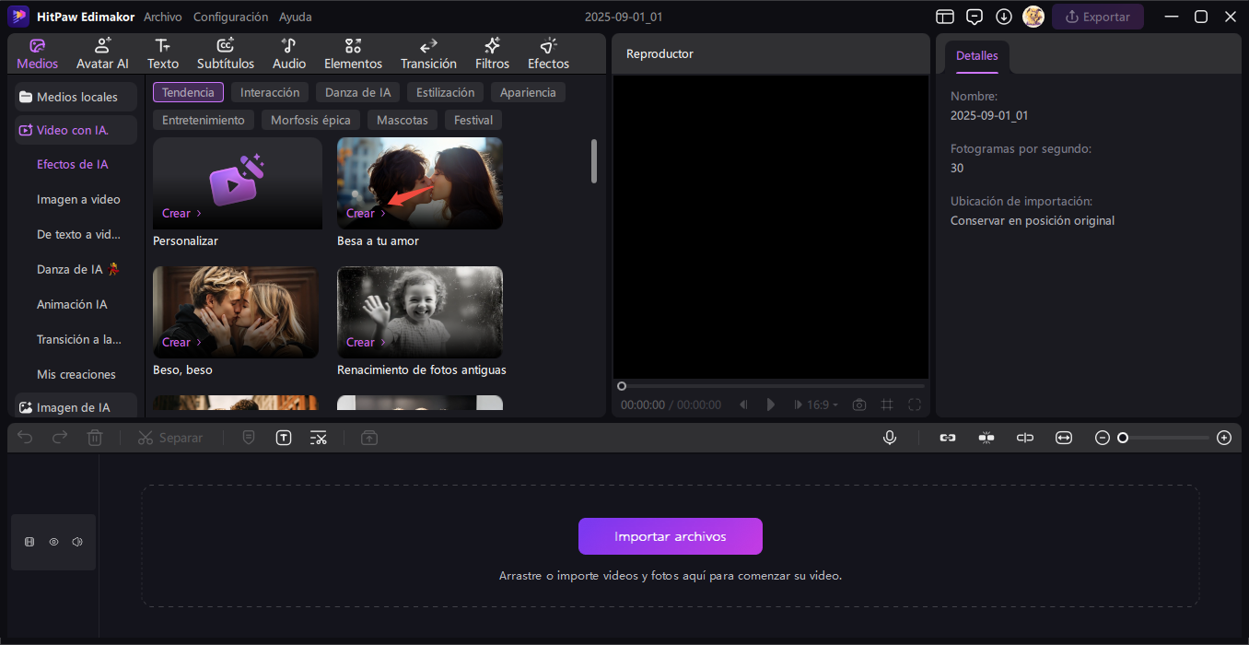
Task: Switch to the Interacción category
Action: pyautogui.click(x=269, y=91)
